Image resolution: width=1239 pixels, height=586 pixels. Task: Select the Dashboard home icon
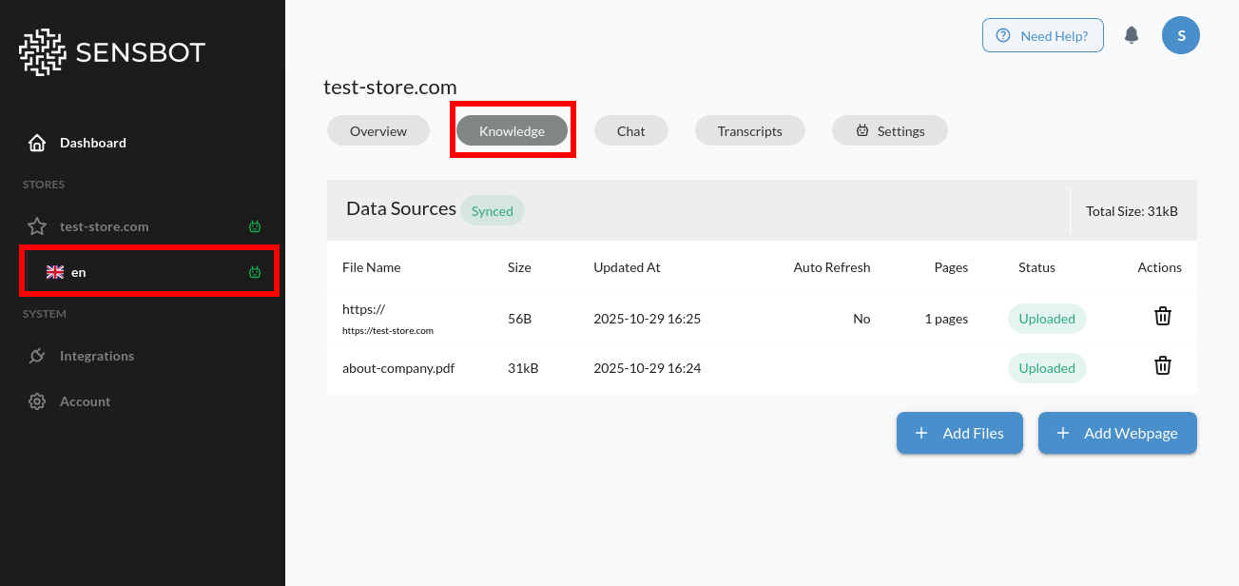(x=36, y=142)
